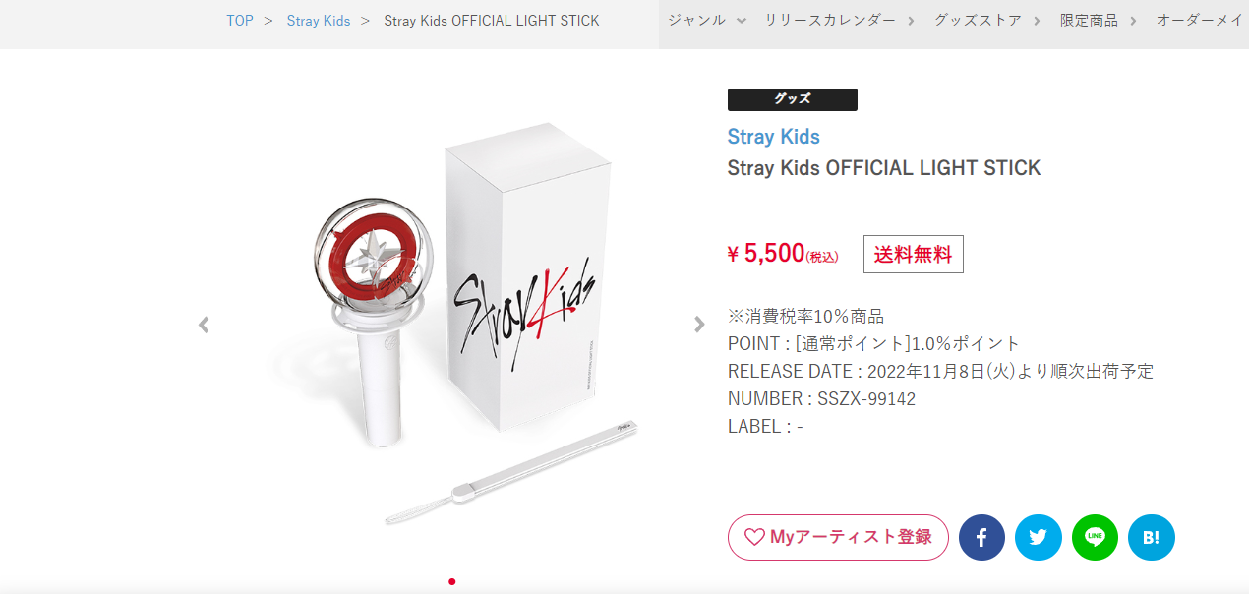1249x594 pixels.
Task: Click heart icon in Myアーティスト登録
Action: point(754,537)
